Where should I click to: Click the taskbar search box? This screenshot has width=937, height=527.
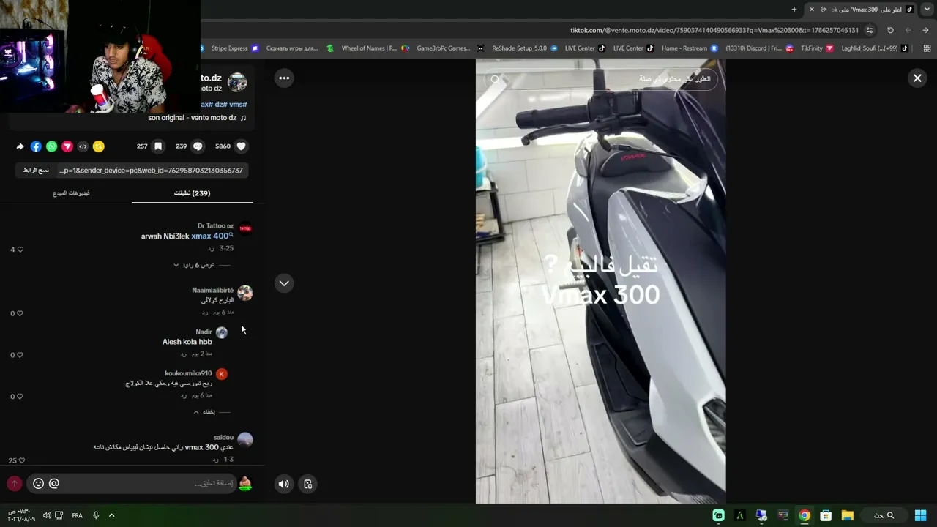pyautogui.click(x=884, y=515)
